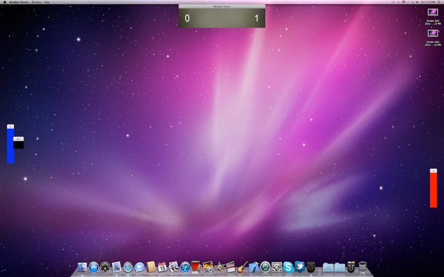Open Address Book in dock
The image size is (444, 277).
click(x=151, y=267)
